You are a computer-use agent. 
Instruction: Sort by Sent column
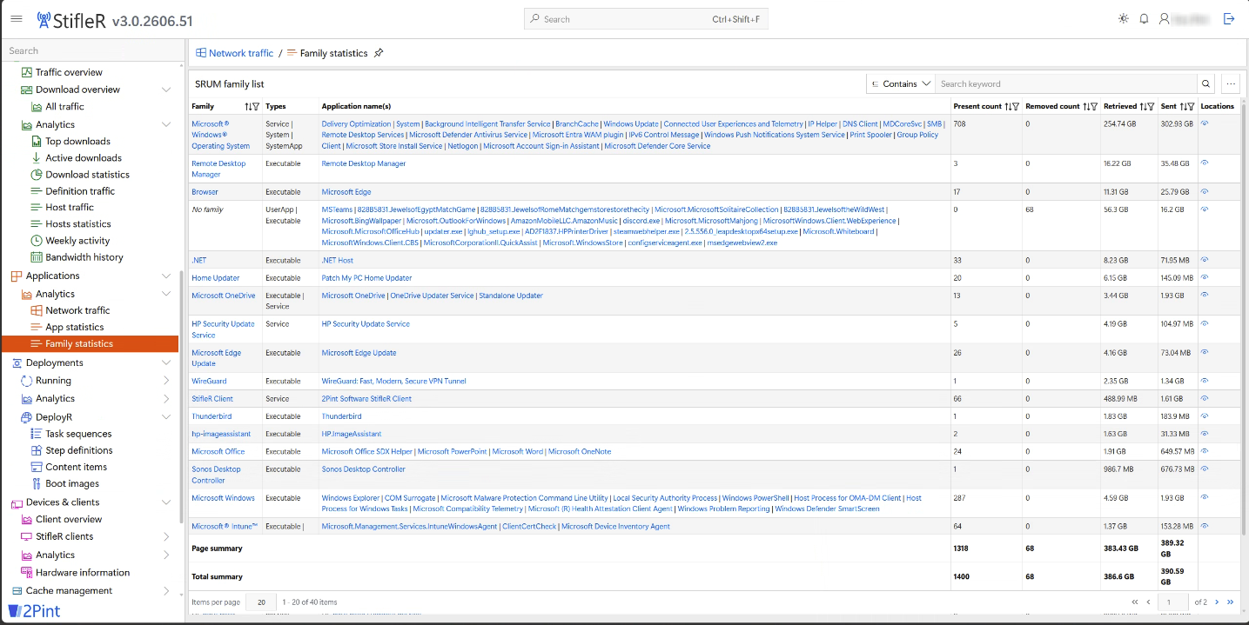1183,106
